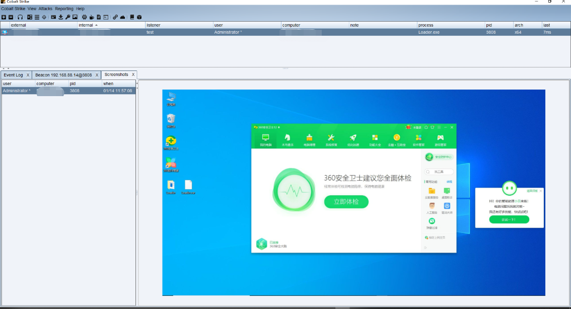Click the Disconnect from team server minus icon
This screenshot has height=309, width=571.
pyautogui.click(x=11, y=17)
